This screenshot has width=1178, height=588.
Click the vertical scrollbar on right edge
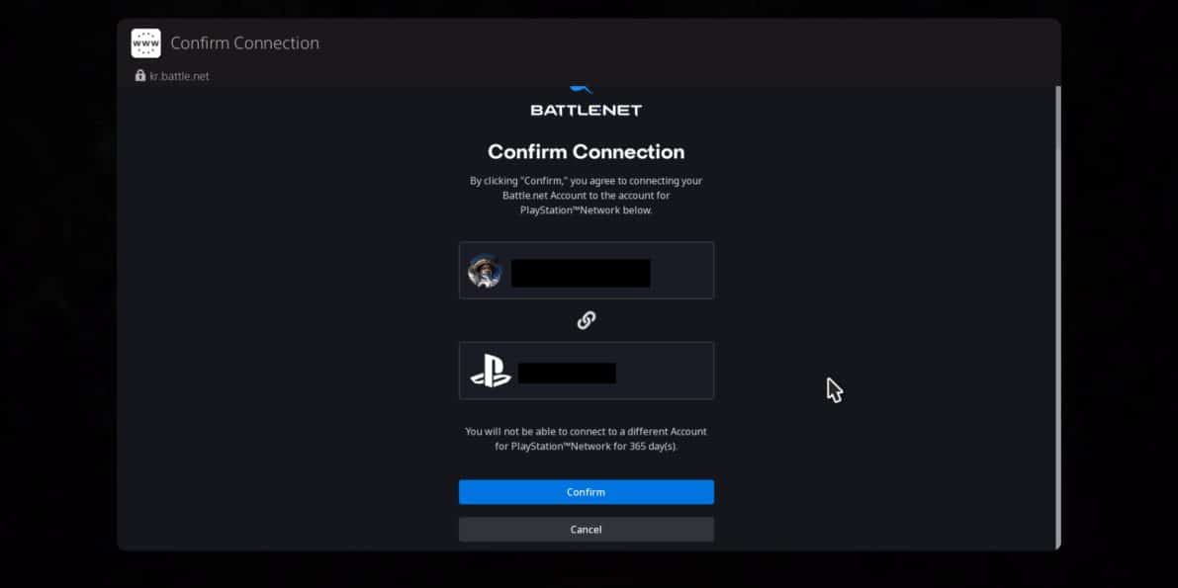pos(1057,316)
